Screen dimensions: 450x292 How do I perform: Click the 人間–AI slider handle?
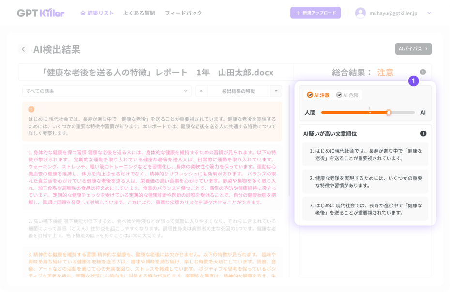(389, 113)
